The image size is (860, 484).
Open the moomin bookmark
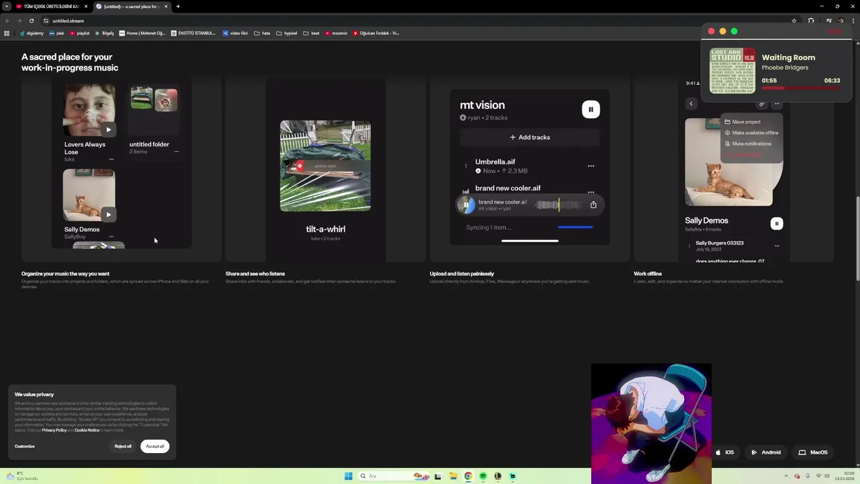coord(336,33)
